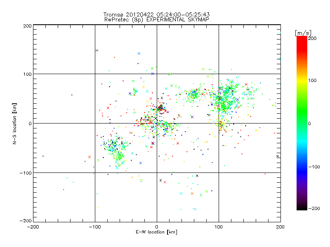This screenshot has width=330, height=247.
Task: Click the 'N-S location [km]' axis label
Action: [14, 123]
